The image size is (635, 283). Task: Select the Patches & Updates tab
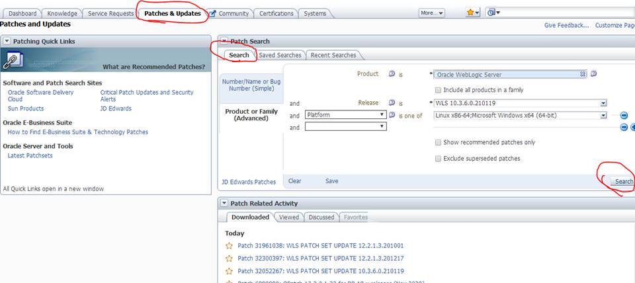[173, 13]
